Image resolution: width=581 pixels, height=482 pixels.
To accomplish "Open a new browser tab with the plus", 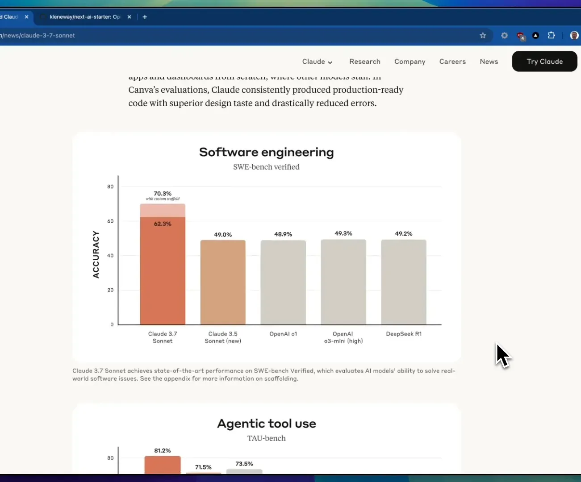I will click(x=145, y=17).
